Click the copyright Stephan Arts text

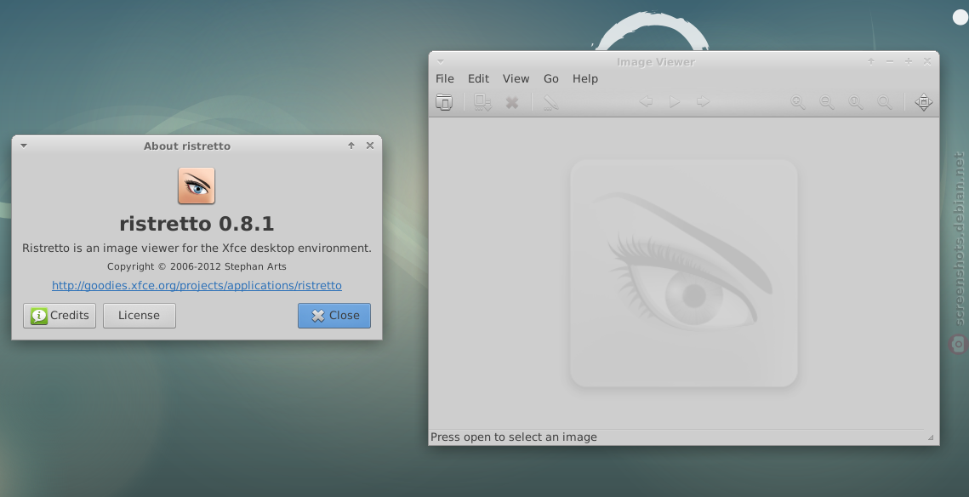pyautogui.click(x=197, y=266)
